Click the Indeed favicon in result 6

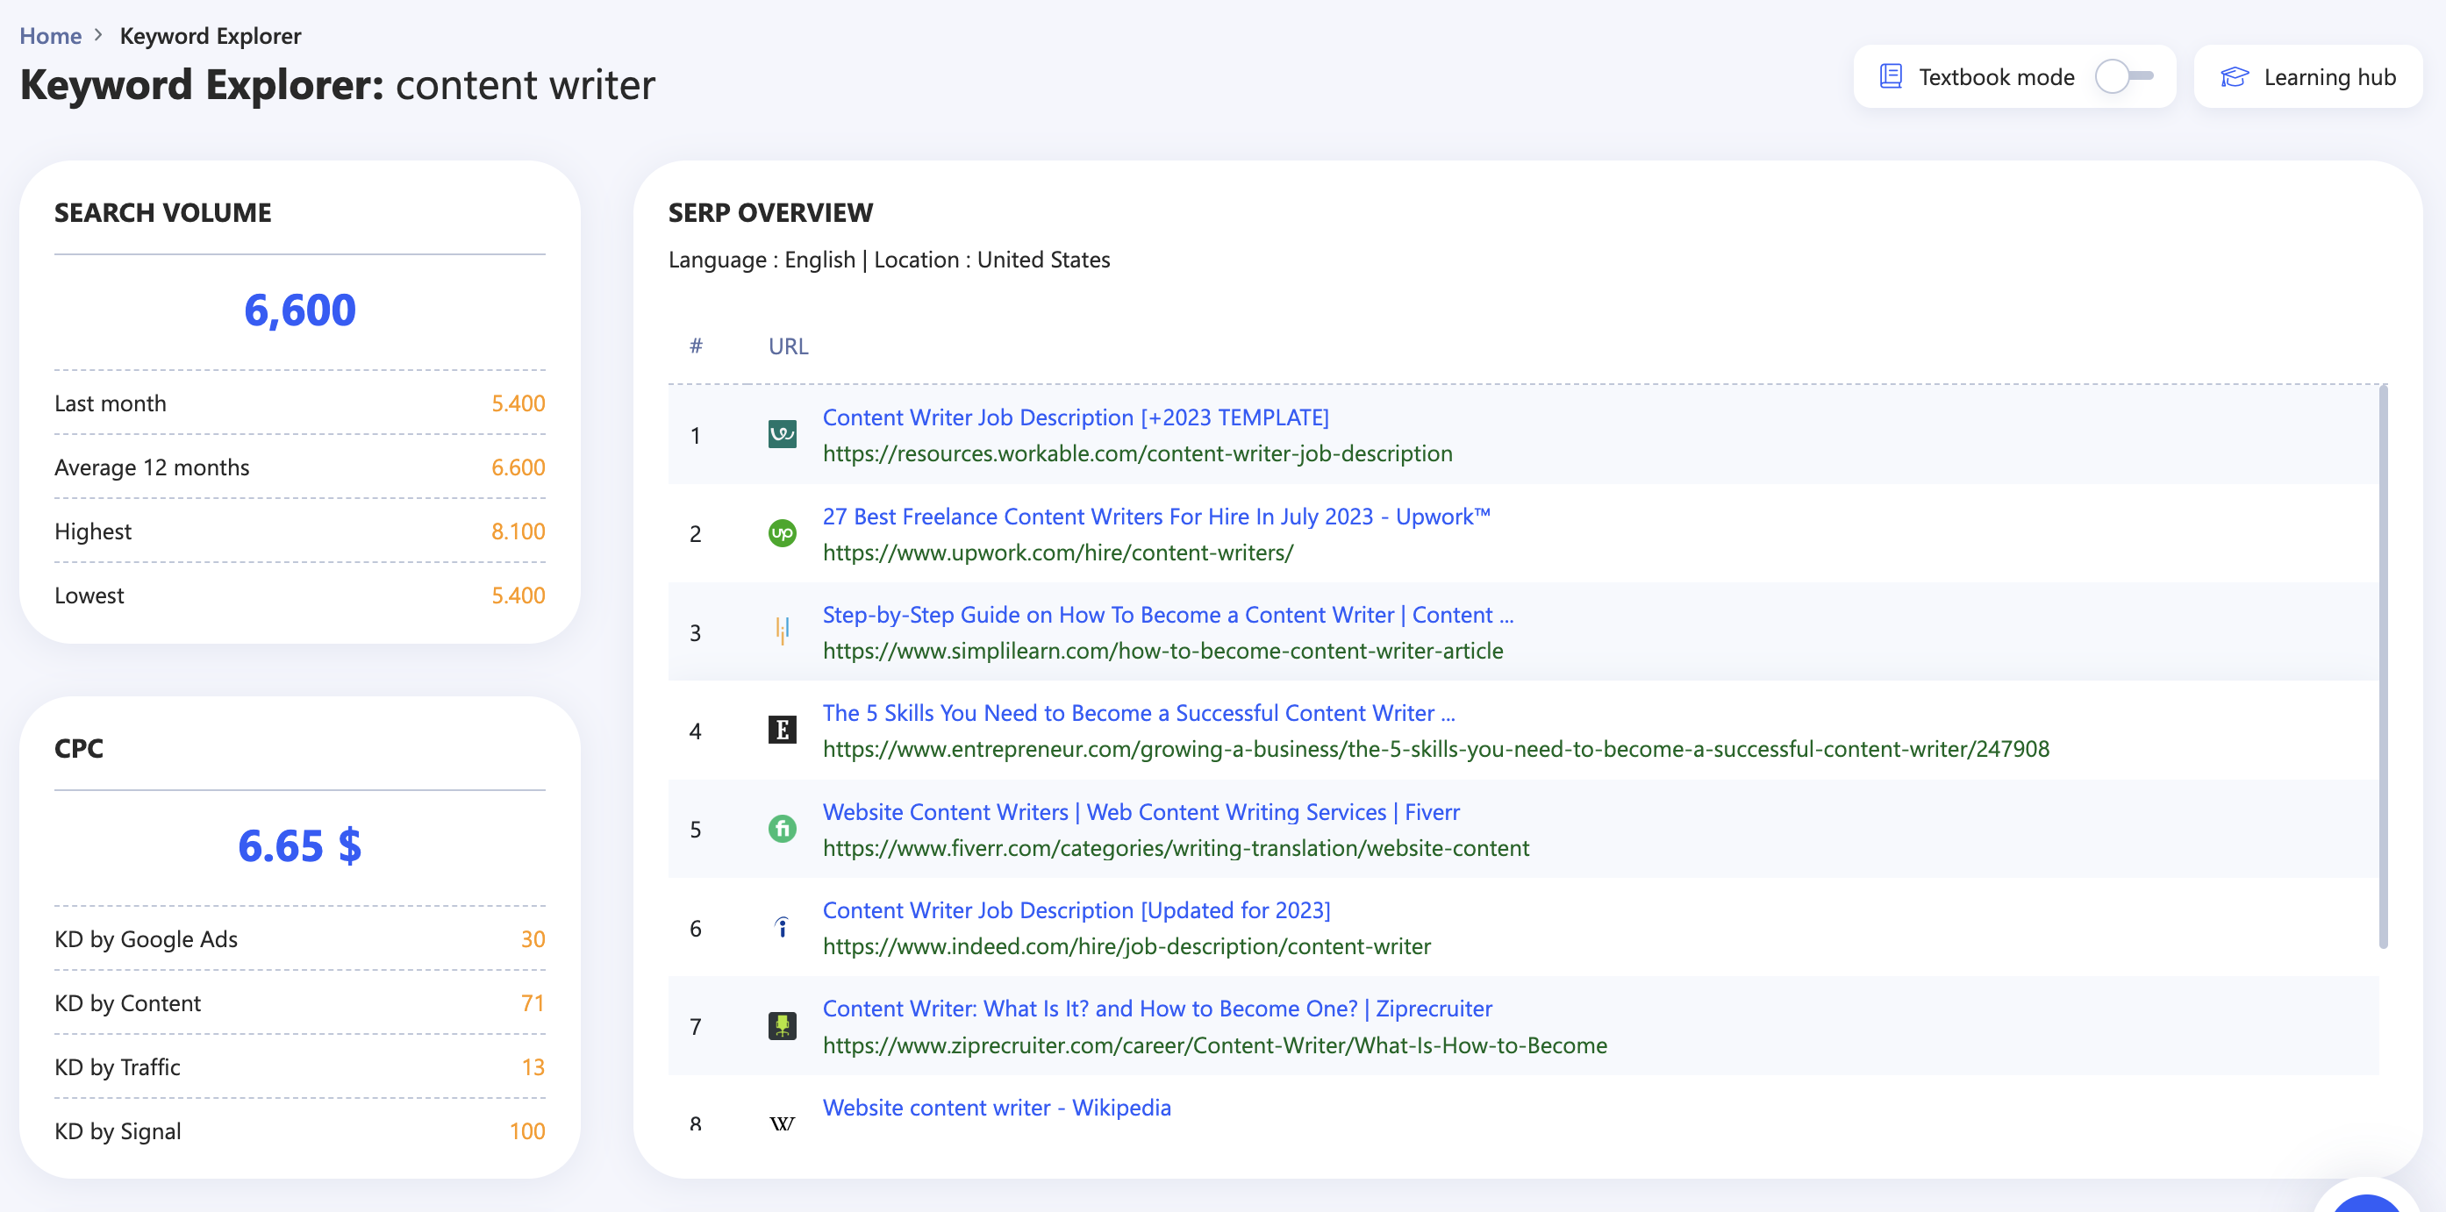click(x=782, y=927)
